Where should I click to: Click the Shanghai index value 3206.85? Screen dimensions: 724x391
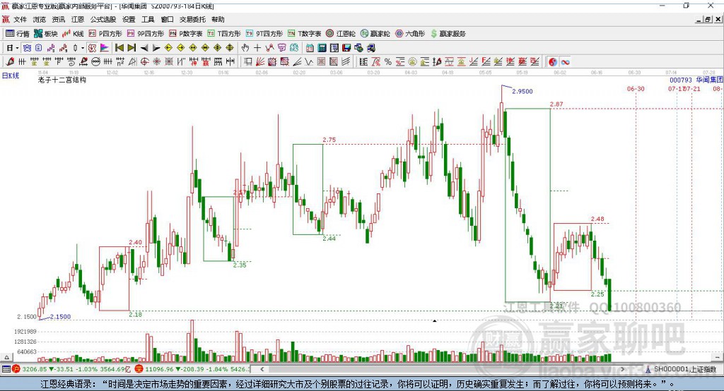click(35, 369)
